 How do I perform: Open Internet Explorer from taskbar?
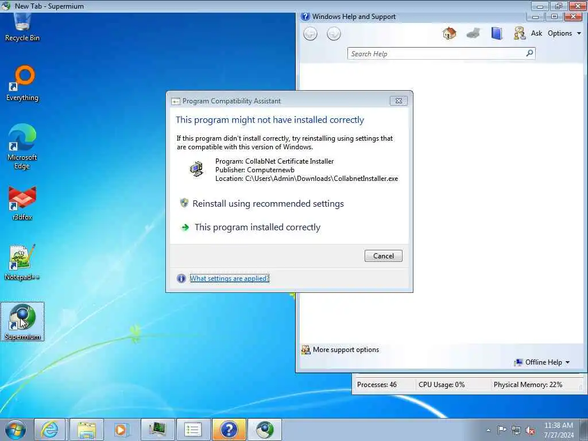(x=49, y=430)
